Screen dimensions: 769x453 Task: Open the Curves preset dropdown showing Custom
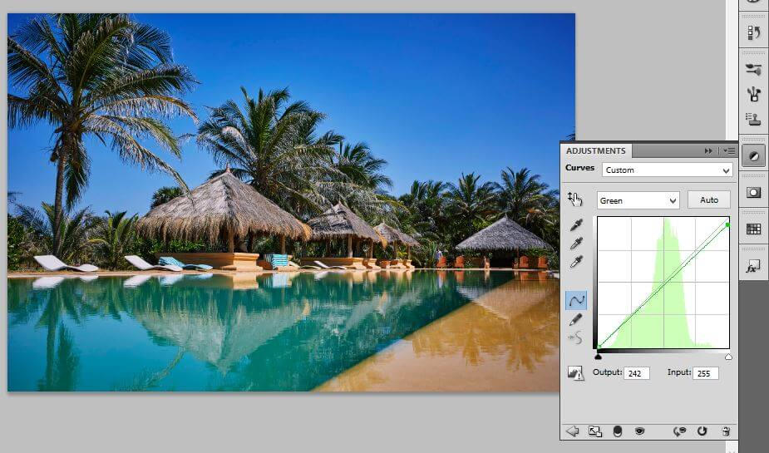pyautogui.click(x=667, y=170)
